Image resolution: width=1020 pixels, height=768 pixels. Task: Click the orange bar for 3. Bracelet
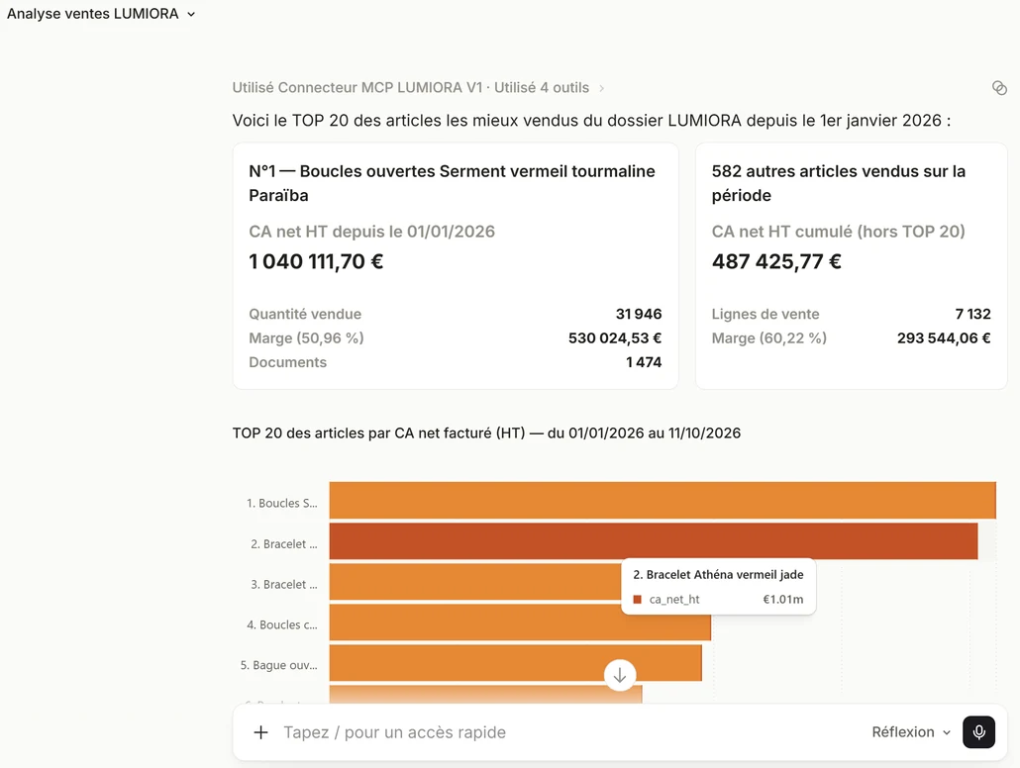475,581
